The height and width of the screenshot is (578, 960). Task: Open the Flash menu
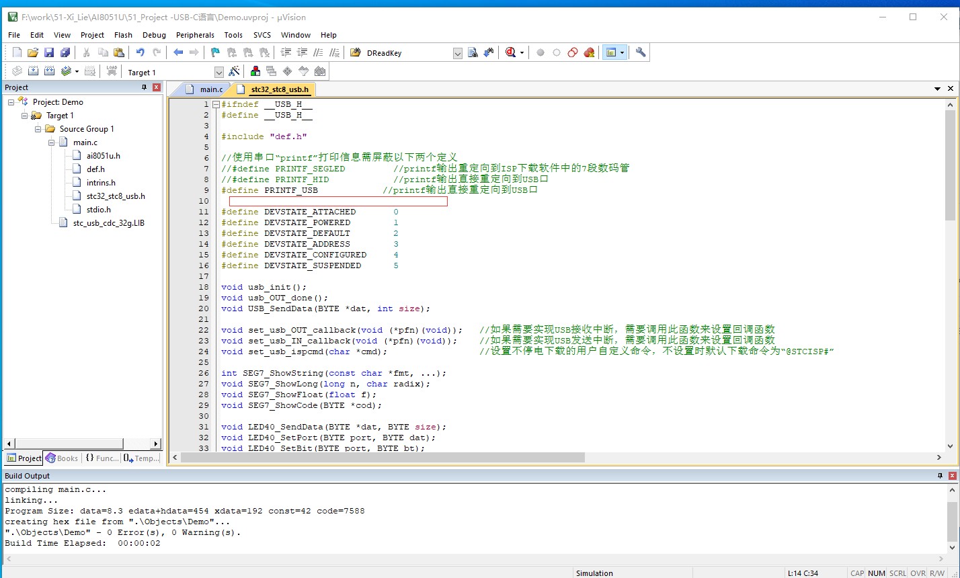click(x=123, y=35)
